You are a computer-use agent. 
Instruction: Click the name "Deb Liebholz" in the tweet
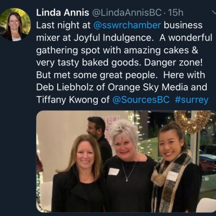point(65,87)
